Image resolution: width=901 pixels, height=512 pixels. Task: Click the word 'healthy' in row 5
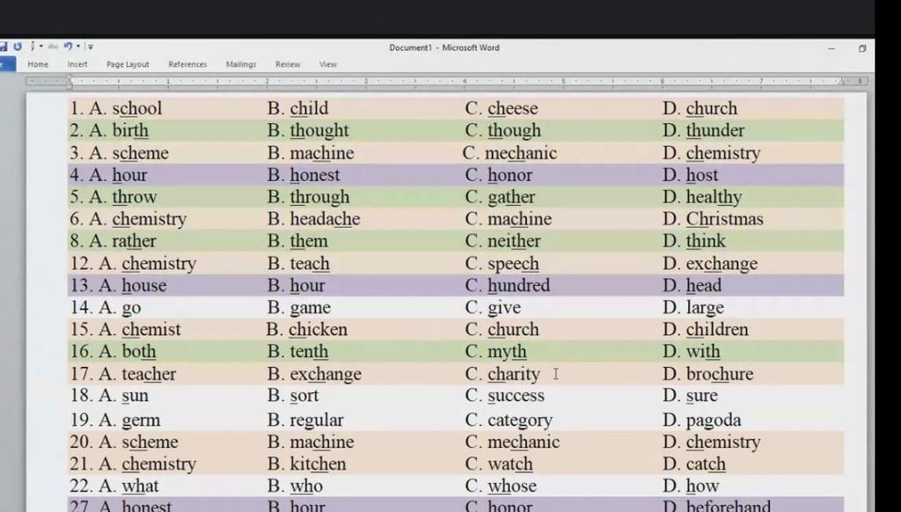(x=714, y=197)
